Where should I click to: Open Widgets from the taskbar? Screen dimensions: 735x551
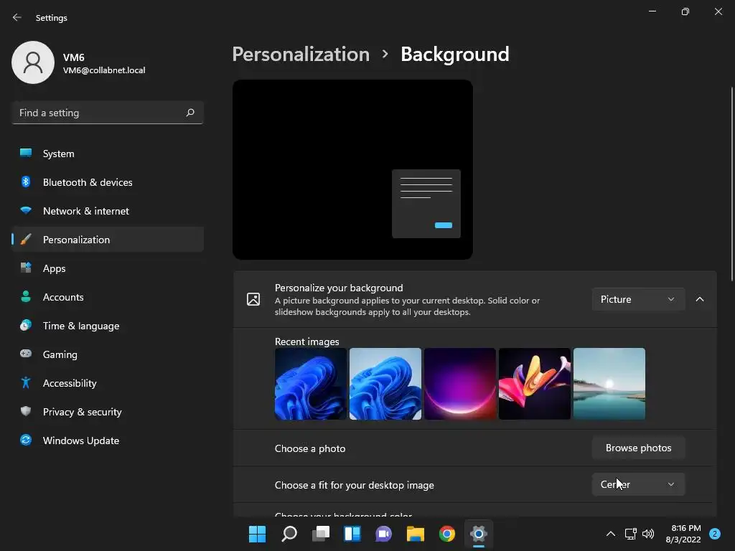[x=352, y=534]
